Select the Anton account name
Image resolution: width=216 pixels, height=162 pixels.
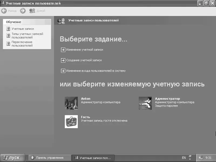86,99
